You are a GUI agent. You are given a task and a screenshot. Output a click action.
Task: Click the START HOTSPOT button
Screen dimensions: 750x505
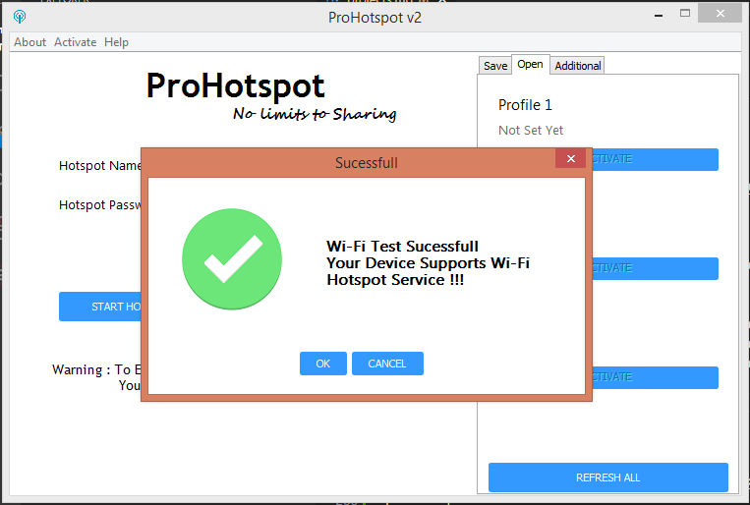[100, 307]
